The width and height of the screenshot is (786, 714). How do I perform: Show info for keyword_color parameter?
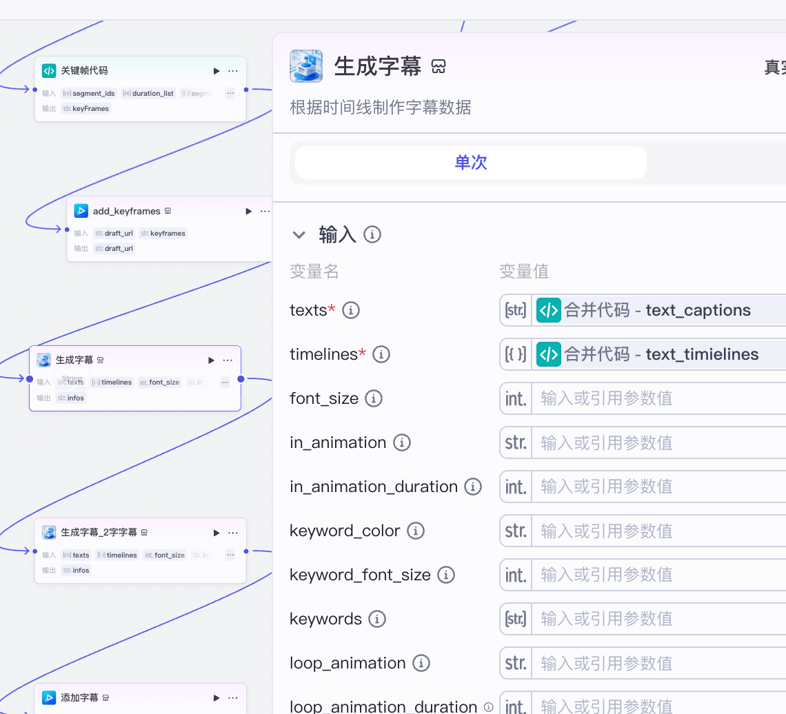tap(416, 531)
